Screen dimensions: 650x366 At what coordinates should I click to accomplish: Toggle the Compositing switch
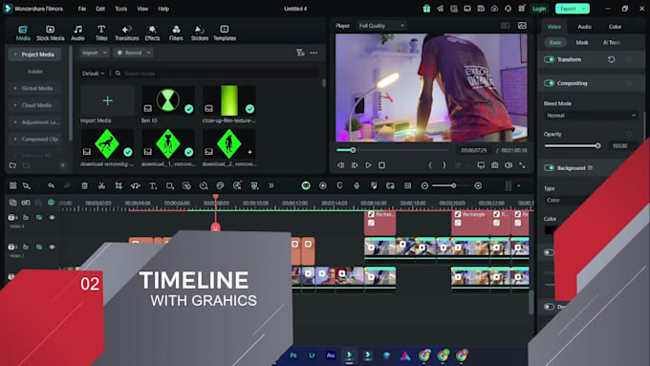pyautogui.click(x=549, y=83)
